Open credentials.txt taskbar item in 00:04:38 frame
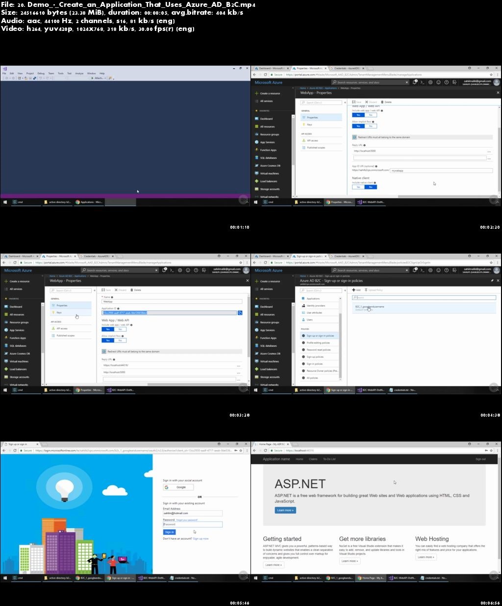502x606 pixels. pyautogui.click(x=402, y=390)
